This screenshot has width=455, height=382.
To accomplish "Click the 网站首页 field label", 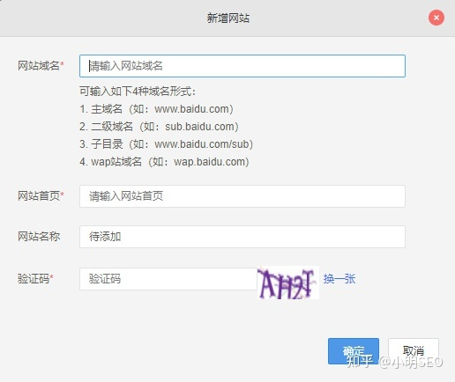I will [39, 196].
